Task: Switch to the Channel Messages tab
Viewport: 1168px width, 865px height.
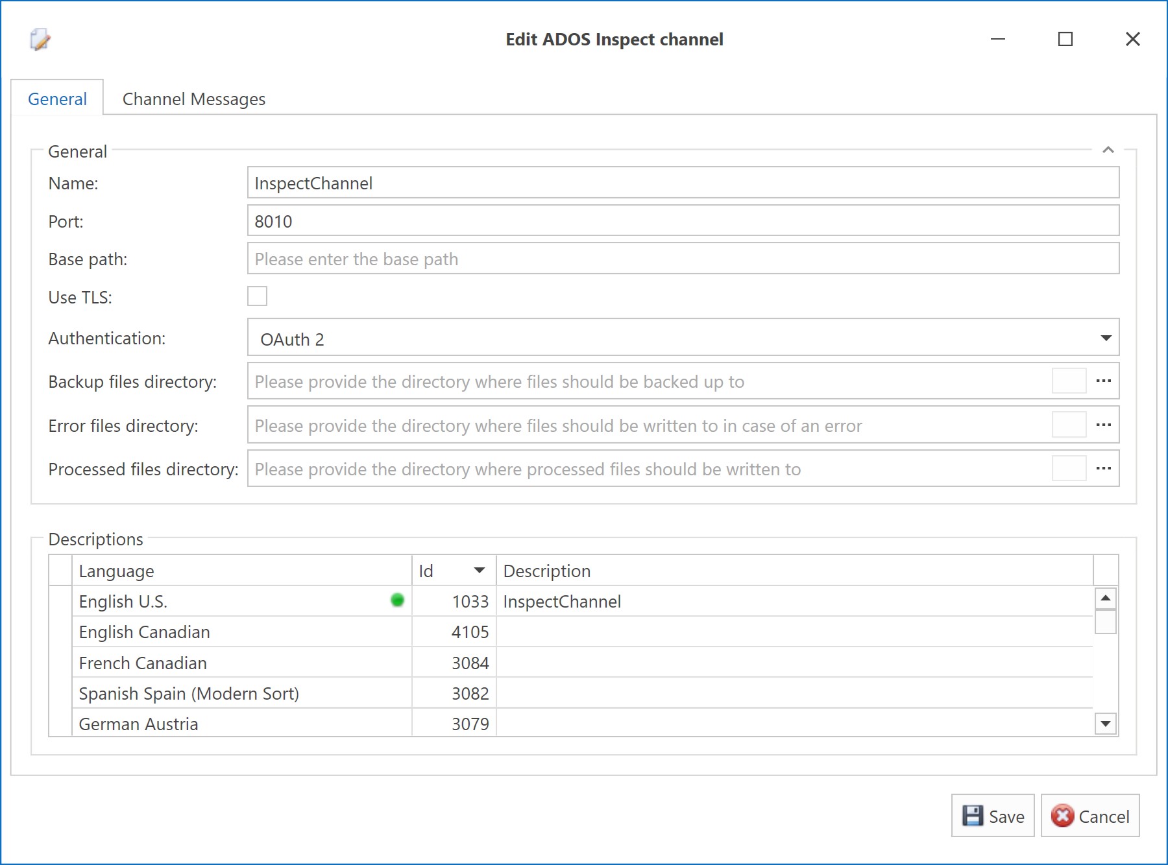Action: [193, 99]
